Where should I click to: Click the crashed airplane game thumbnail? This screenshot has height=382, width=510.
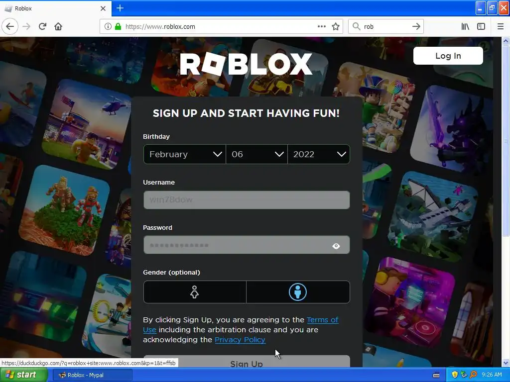coord(433,217)
